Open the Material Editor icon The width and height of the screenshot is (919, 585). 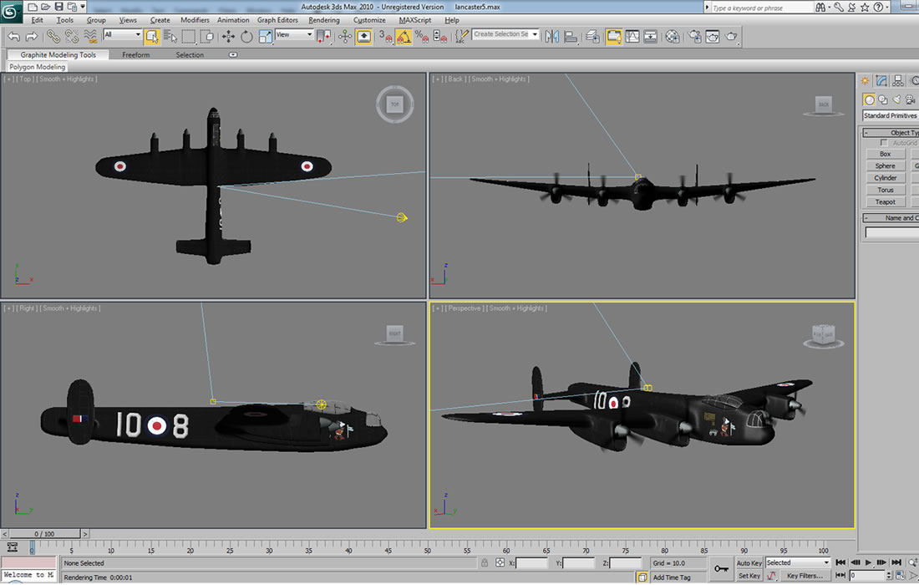point(673,36)
